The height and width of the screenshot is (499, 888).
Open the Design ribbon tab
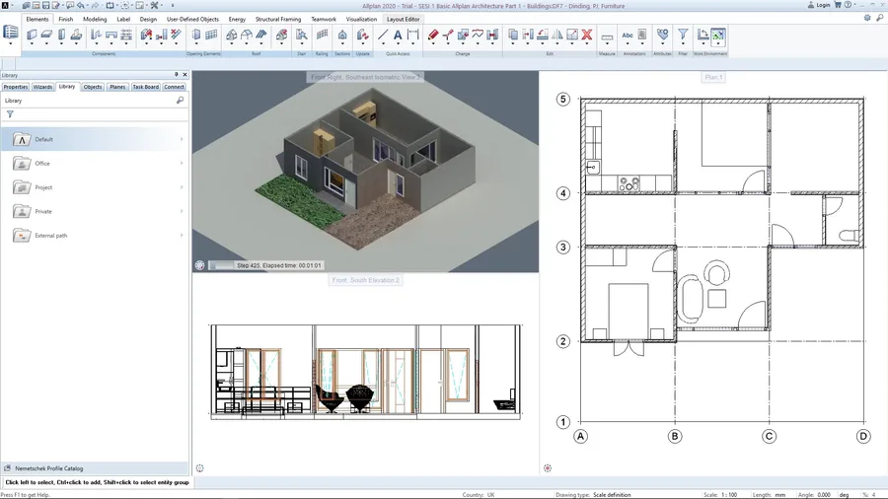coord(148,20)
